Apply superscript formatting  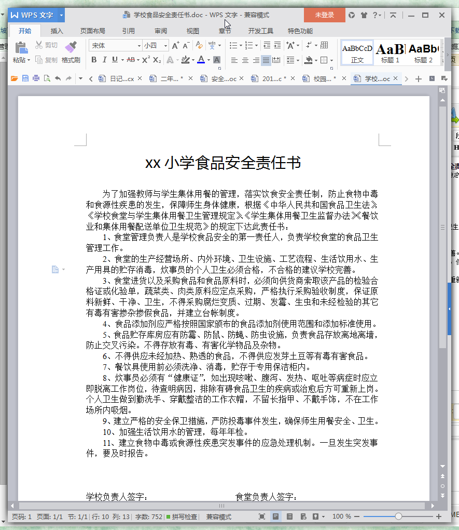(x=146, y=60)
